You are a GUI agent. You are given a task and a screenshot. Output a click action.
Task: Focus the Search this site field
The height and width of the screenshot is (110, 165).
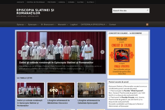[x=129, y=11]
